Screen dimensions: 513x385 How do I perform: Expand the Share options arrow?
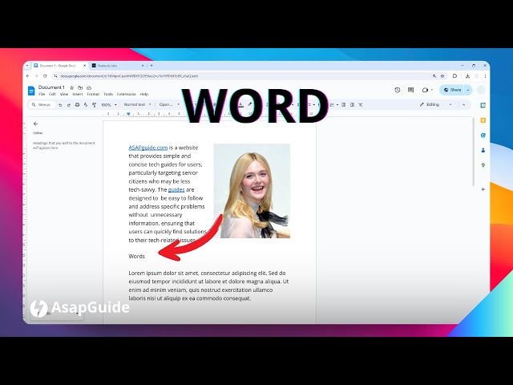[x=468, y=90]
